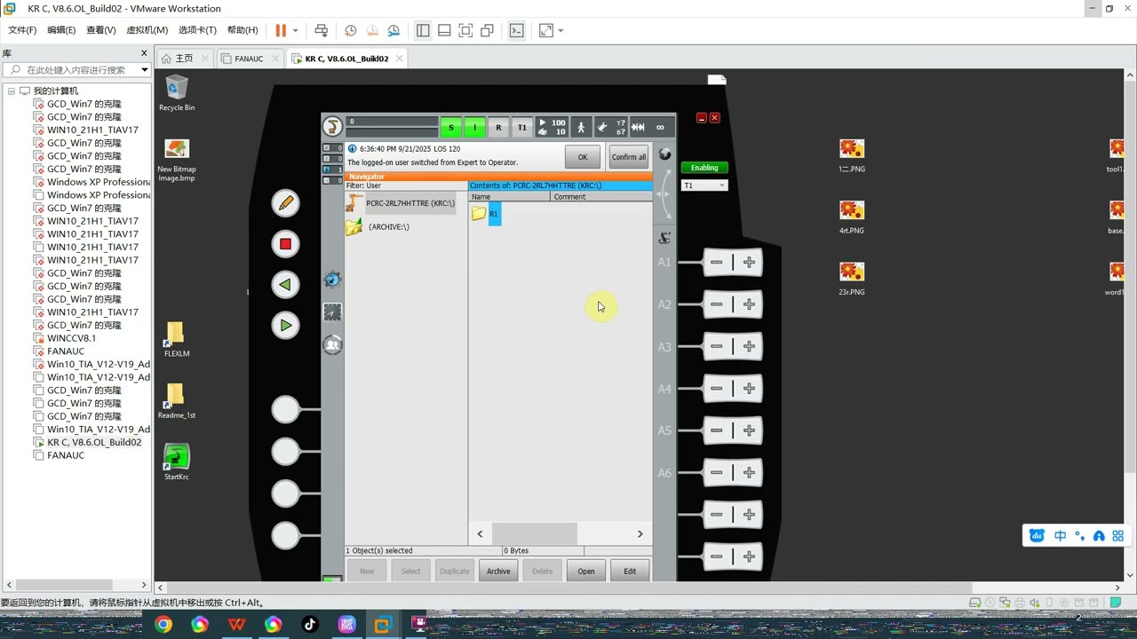The image size is (1137, 639).
Task: Open the 虚拟机(M) menu
Action: (147, 30)
